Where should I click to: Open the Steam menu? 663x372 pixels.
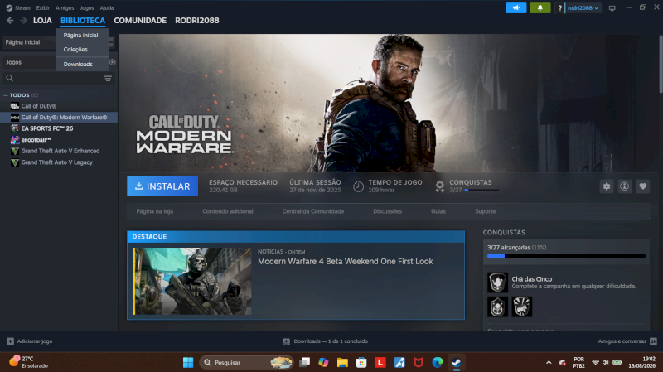click(x=22, y=7)
